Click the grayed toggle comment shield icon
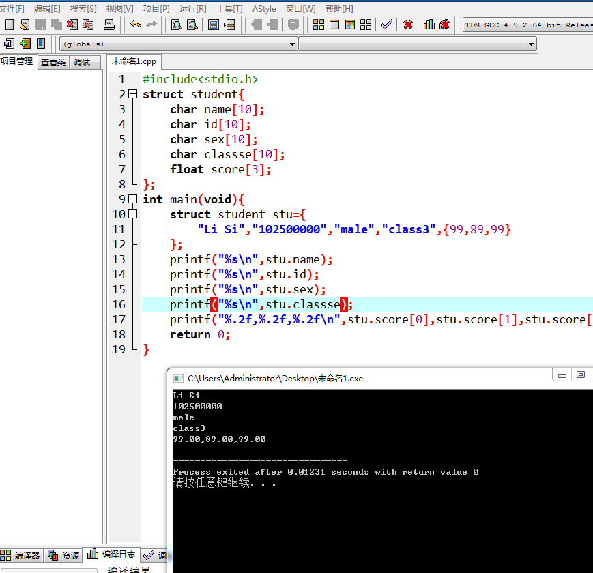593x573 pixels. click(293, 25)
